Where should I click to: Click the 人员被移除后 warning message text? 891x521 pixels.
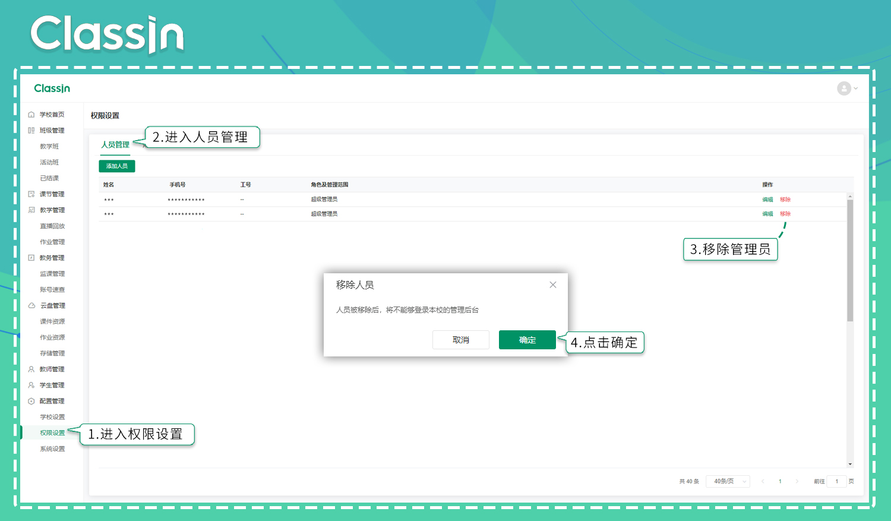(407, 310)
